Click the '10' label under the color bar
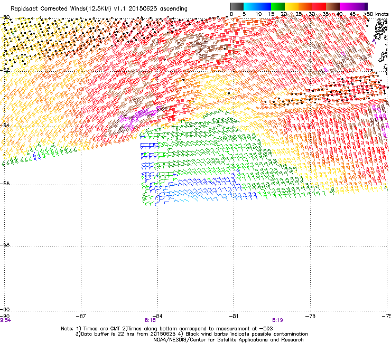The image size is (391, 343). click(258, 14)
